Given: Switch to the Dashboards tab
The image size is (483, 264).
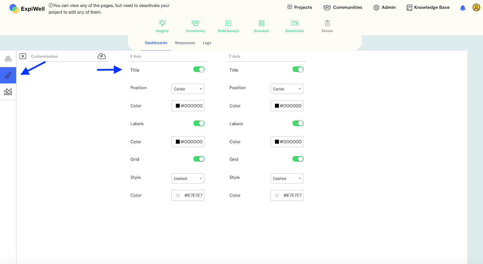Looking at the screenshot, I should pyautogui.click(x=156, y=43).
